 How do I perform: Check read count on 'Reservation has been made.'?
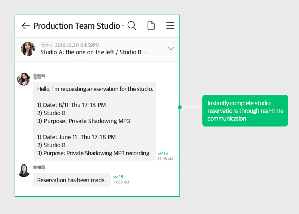click(x=118, y=177)
